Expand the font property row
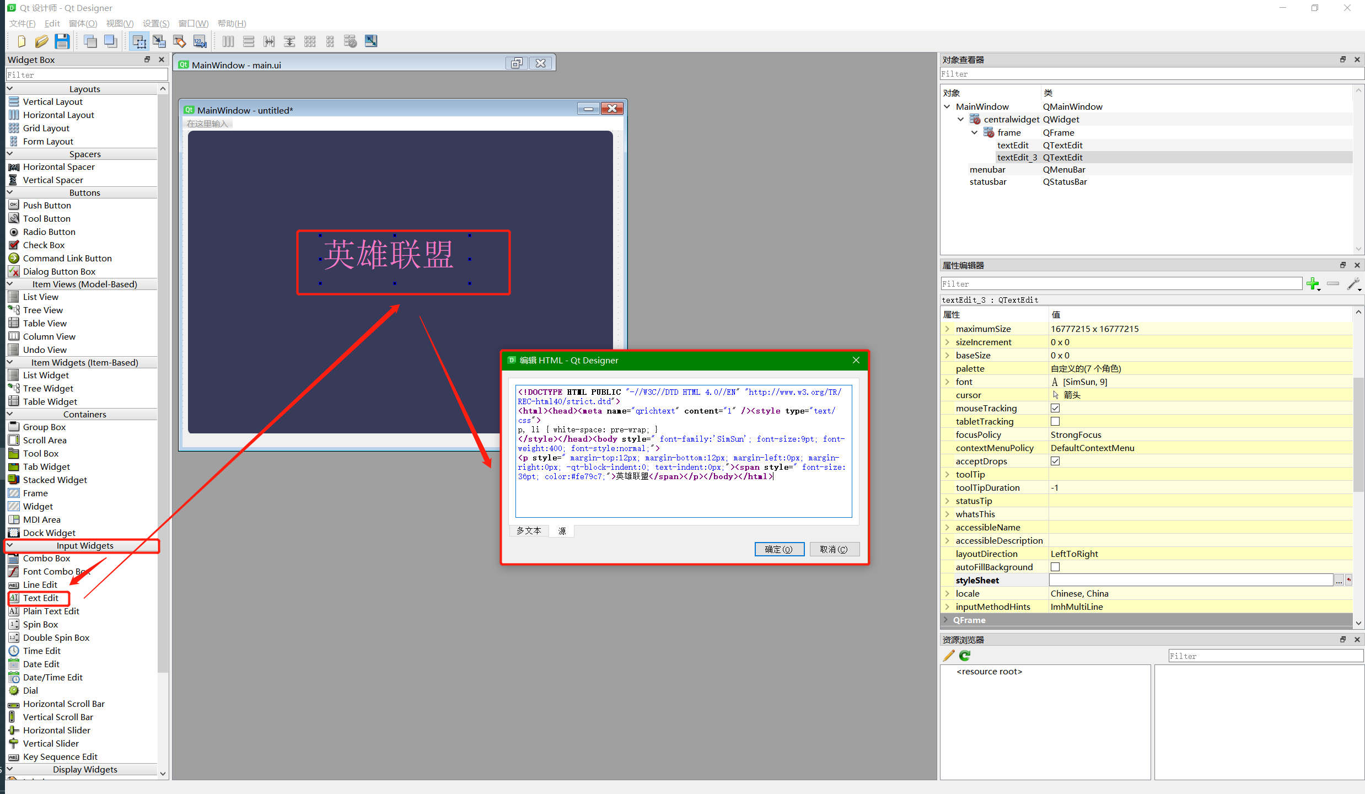Image resolution: width=1365 pixels, height=794 pixels. pos(947,382)
